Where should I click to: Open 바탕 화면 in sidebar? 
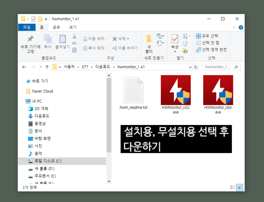tap(39, 139)
